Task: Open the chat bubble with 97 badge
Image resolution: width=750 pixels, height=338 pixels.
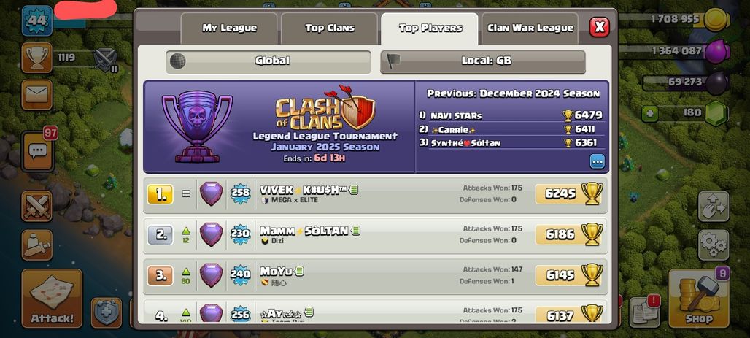Action: pos(36,152)
